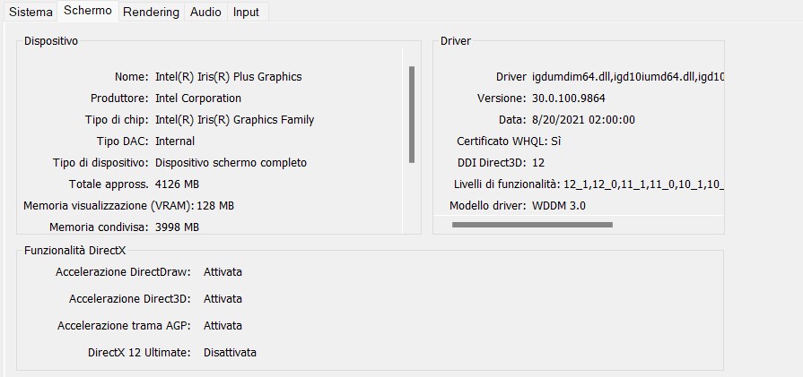
Task: Click the WDDM 3.0 driver model value
Action: (x=559, y=206)
